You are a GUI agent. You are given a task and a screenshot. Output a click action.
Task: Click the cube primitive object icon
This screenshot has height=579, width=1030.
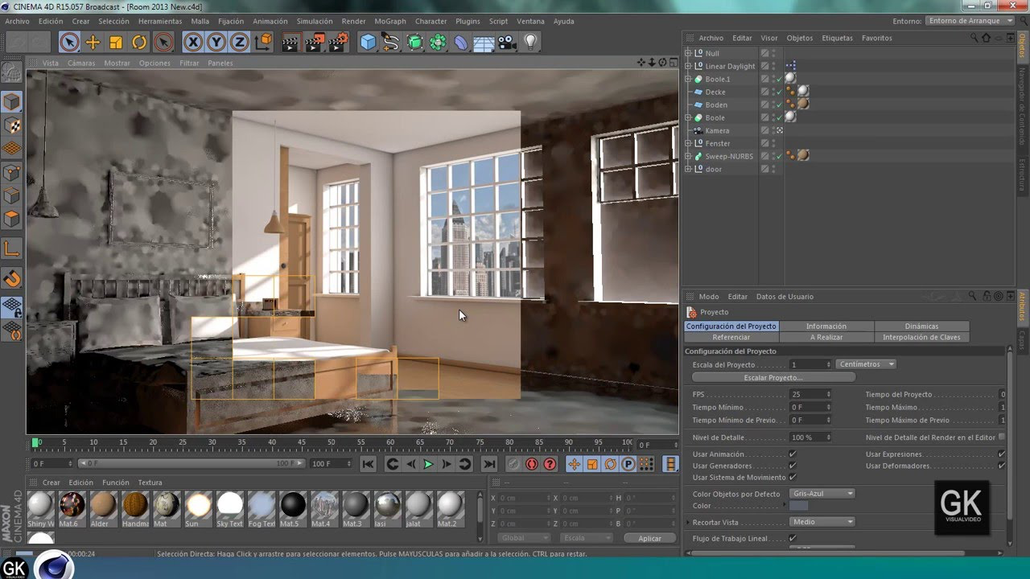(x=368, y=43)
